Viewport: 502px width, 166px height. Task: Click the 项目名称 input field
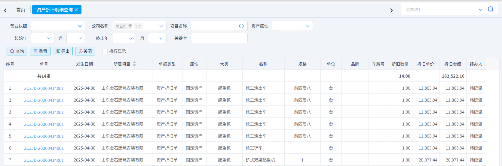[219, 26]
